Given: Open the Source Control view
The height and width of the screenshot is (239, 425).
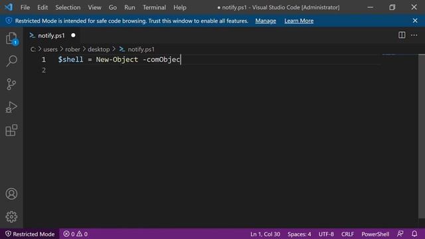Looking at the screenshot, I should click(11, 84).
